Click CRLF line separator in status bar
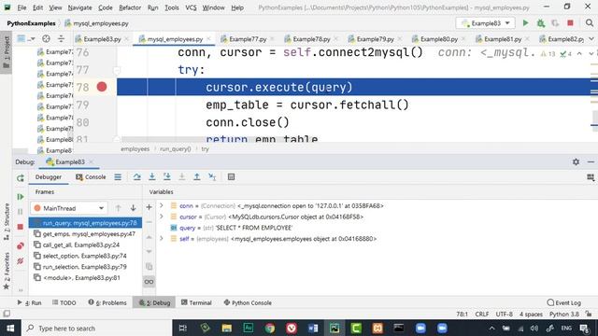 coord(482,314)
